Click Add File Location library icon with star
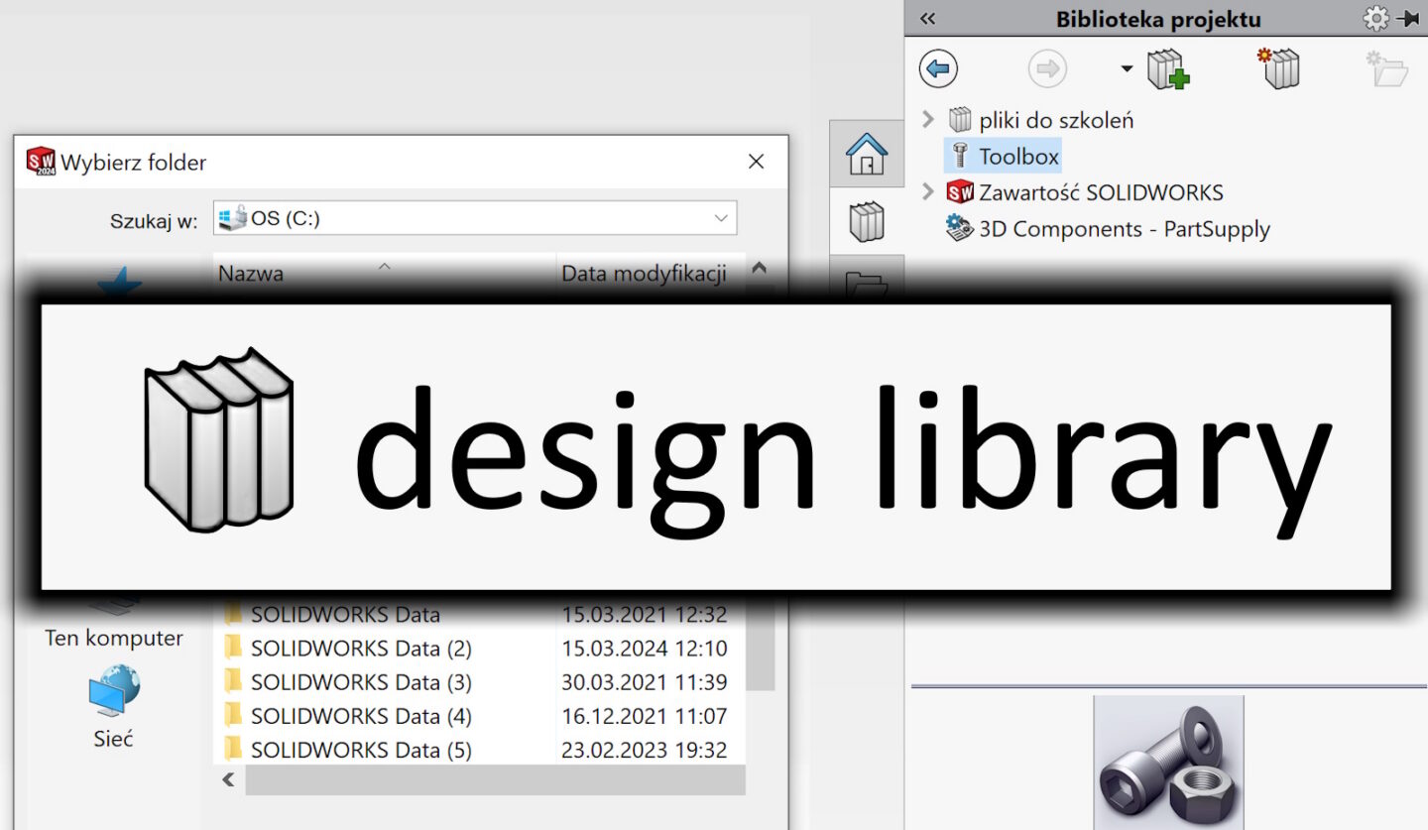Viewport: 1428px width, 830px height. pyautogui.click(x=1278, y=68)
